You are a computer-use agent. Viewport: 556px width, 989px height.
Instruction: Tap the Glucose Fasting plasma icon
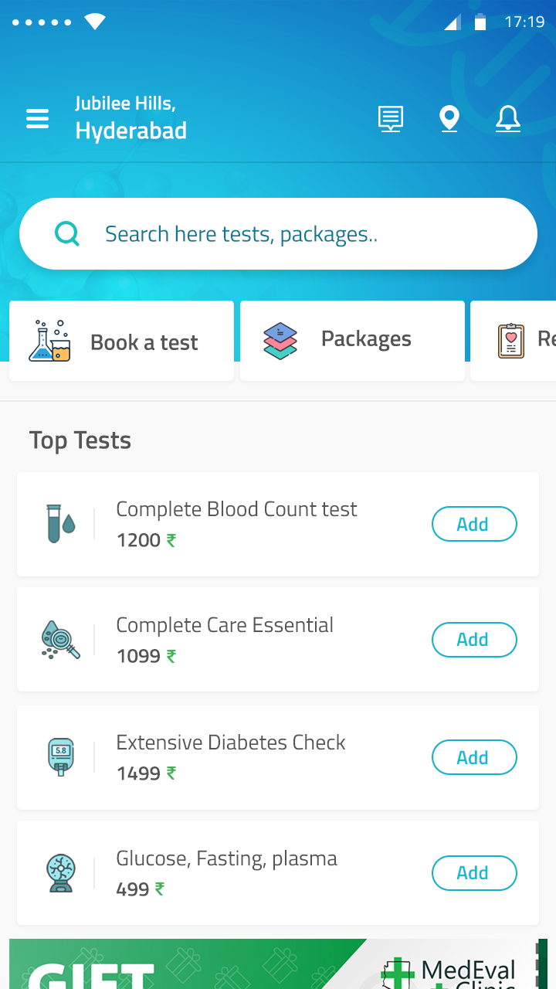(x=60, y=873)
